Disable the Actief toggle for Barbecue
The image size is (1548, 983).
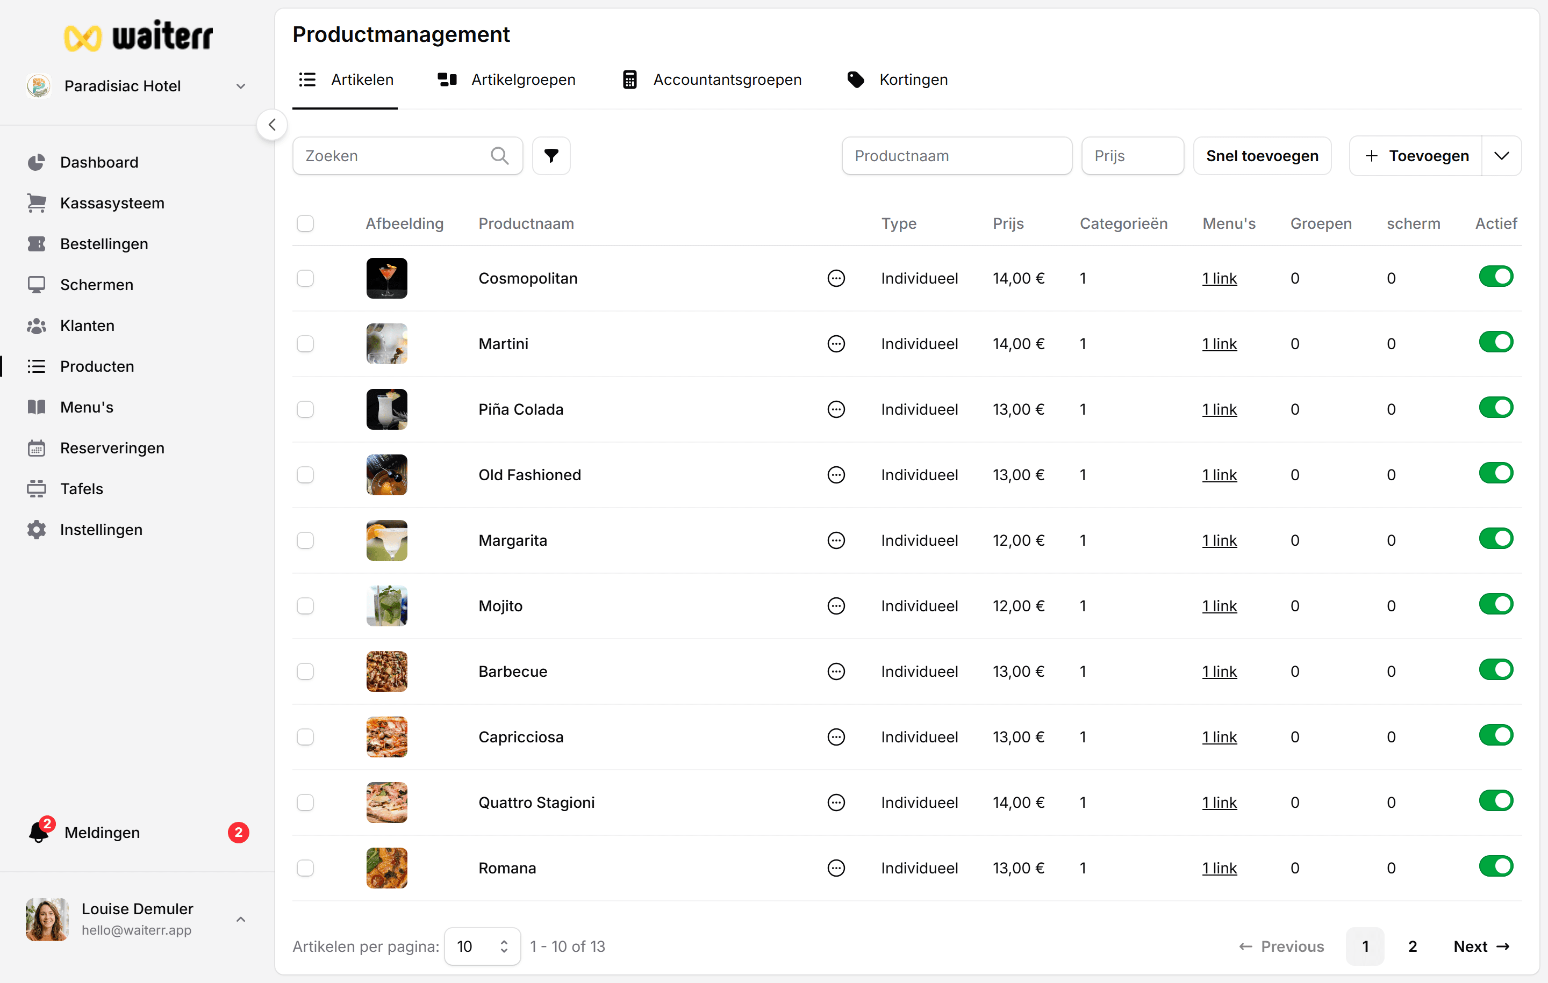pyautogui.click(x=1496, y=669)
